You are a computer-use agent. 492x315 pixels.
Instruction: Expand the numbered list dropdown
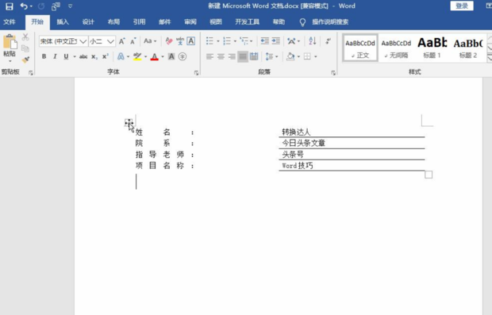pyautogui.click(x=235, y=41)
